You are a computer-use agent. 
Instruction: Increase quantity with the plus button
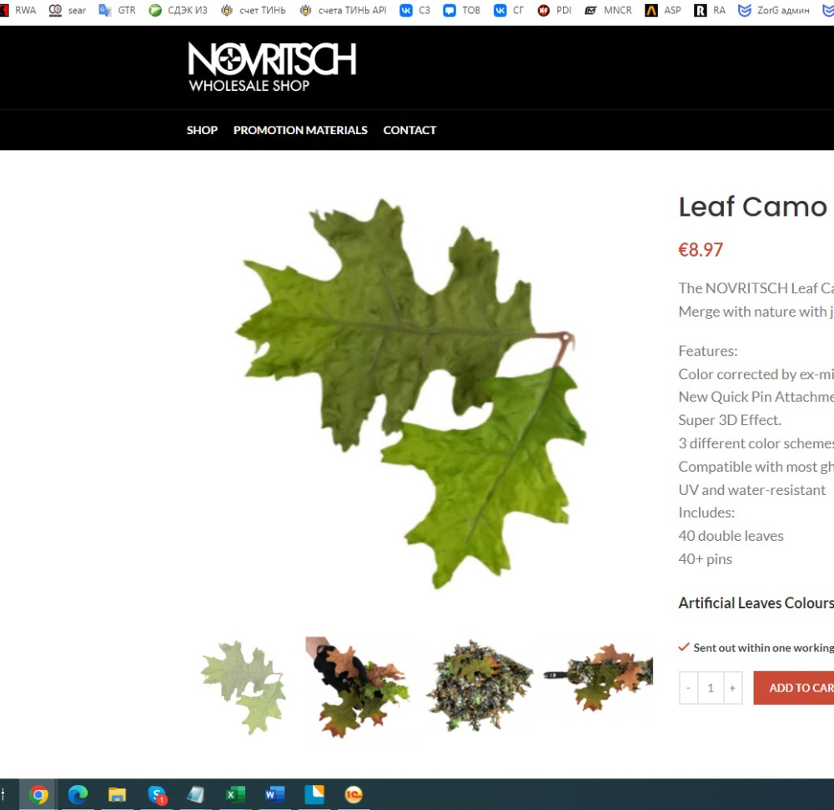point(732,687)
